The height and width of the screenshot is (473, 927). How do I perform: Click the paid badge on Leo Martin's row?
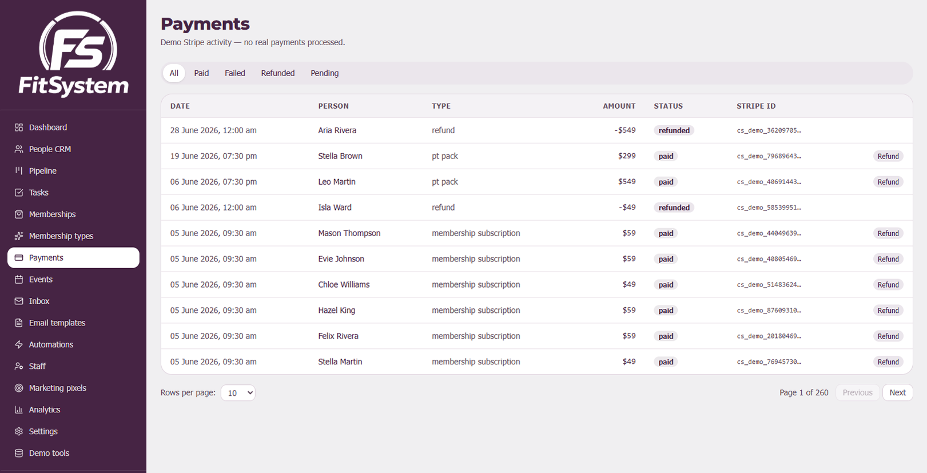click(x=666, y=182)
